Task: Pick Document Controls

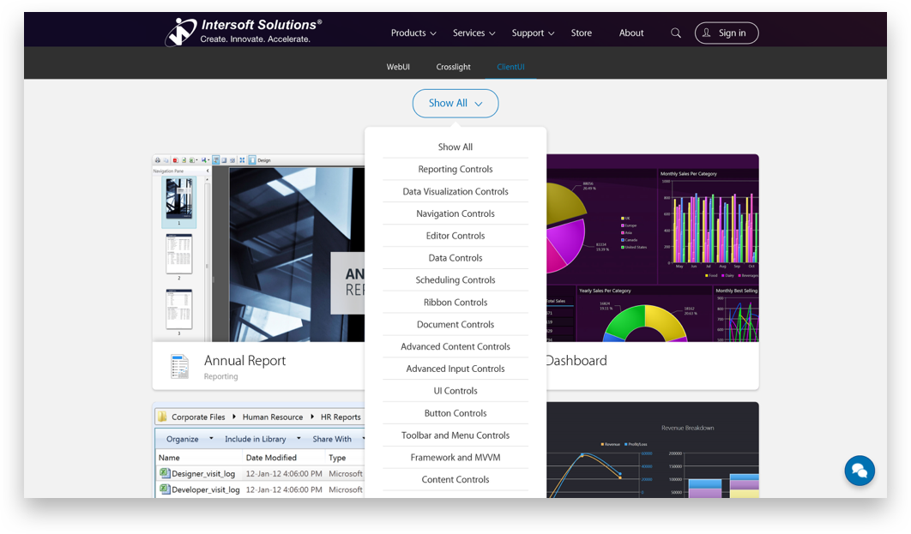Action: (455, 325)
